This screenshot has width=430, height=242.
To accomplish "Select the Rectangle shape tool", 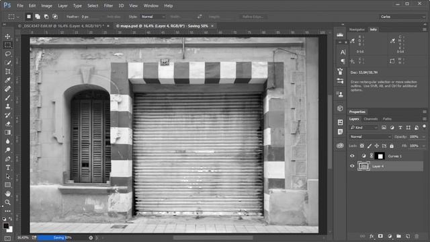I will point(7,185).
